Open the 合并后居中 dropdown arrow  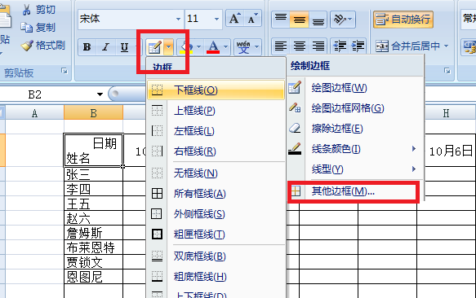(x=446, y=46)
